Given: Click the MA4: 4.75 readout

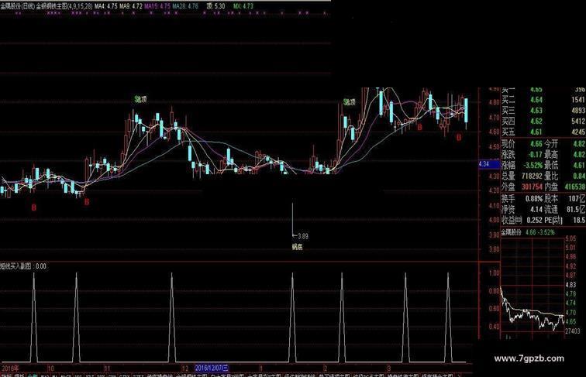Looking at the screenshot, I should point(106,6).
